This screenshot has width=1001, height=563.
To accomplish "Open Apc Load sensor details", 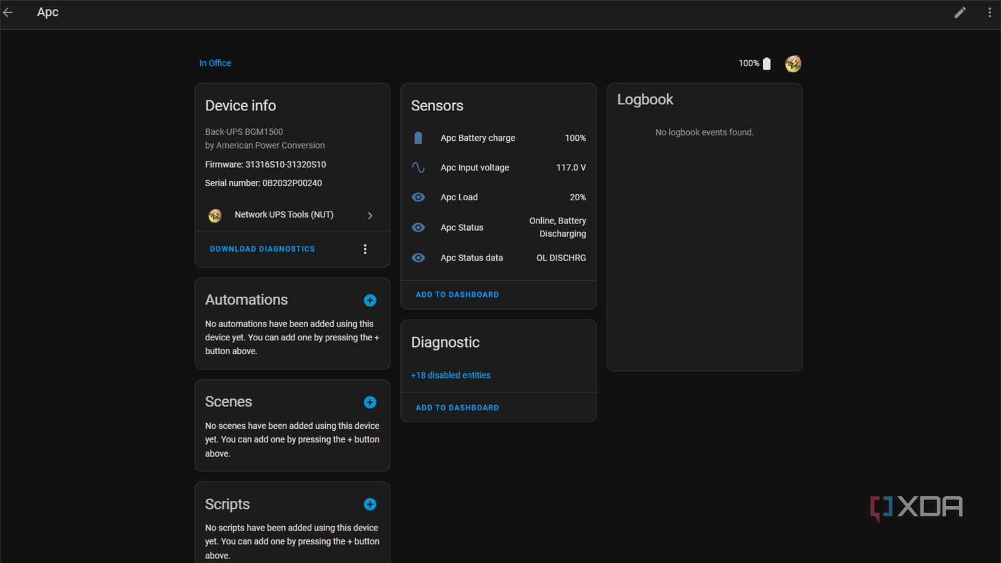I will [x=499, y=197].
